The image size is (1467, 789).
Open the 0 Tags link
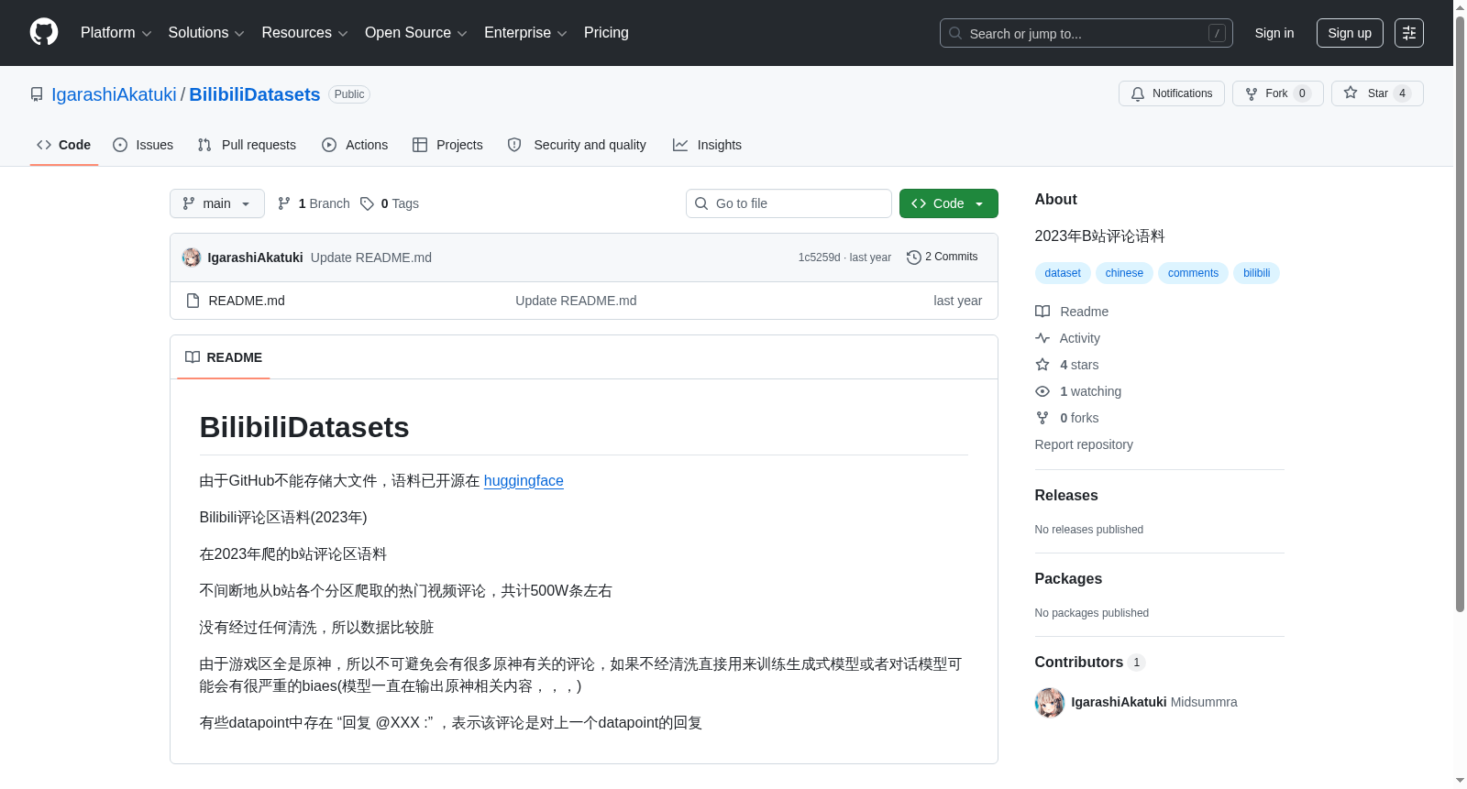click(x=390, y=203)
